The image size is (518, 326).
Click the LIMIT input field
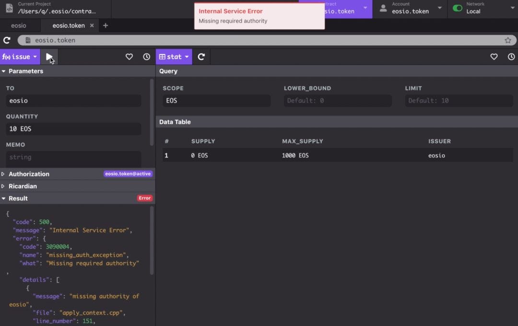459,101
